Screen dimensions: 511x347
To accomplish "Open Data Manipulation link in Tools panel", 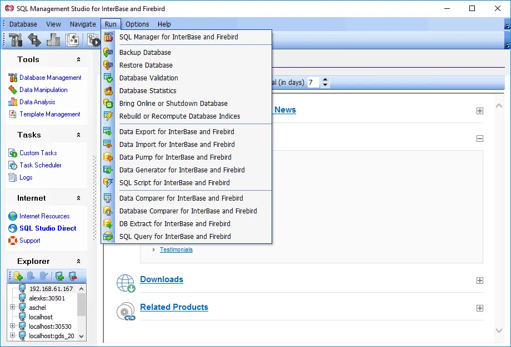I will pyautogui.click(x=43, y=90).
